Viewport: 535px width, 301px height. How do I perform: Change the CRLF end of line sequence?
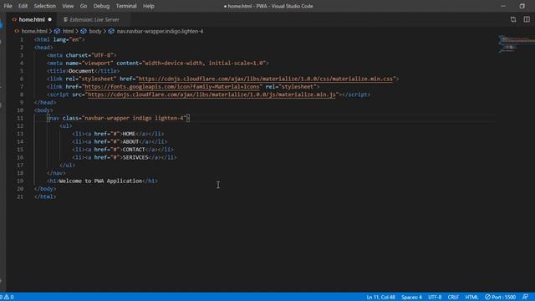(453, 297)
